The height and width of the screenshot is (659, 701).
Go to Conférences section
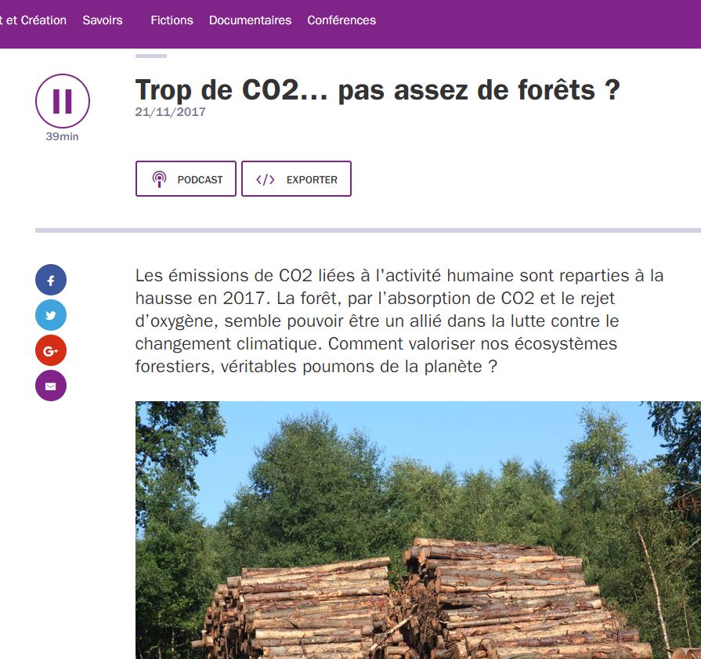point(341,20)
